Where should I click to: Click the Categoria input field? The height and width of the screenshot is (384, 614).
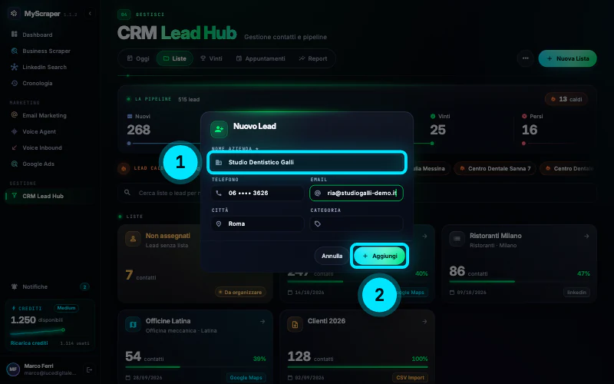point(356,223)
